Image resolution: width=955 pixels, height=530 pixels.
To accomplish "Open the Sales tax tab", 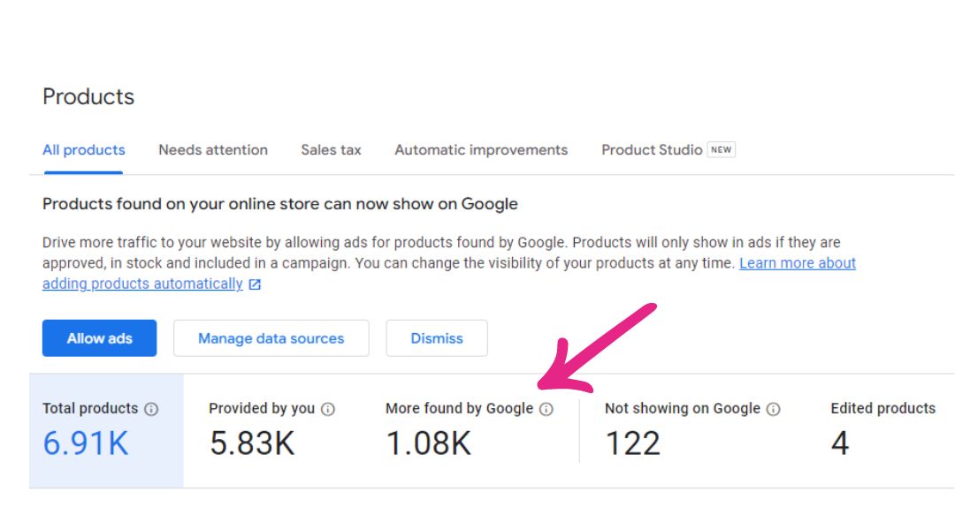I will (x=330, y=150).
